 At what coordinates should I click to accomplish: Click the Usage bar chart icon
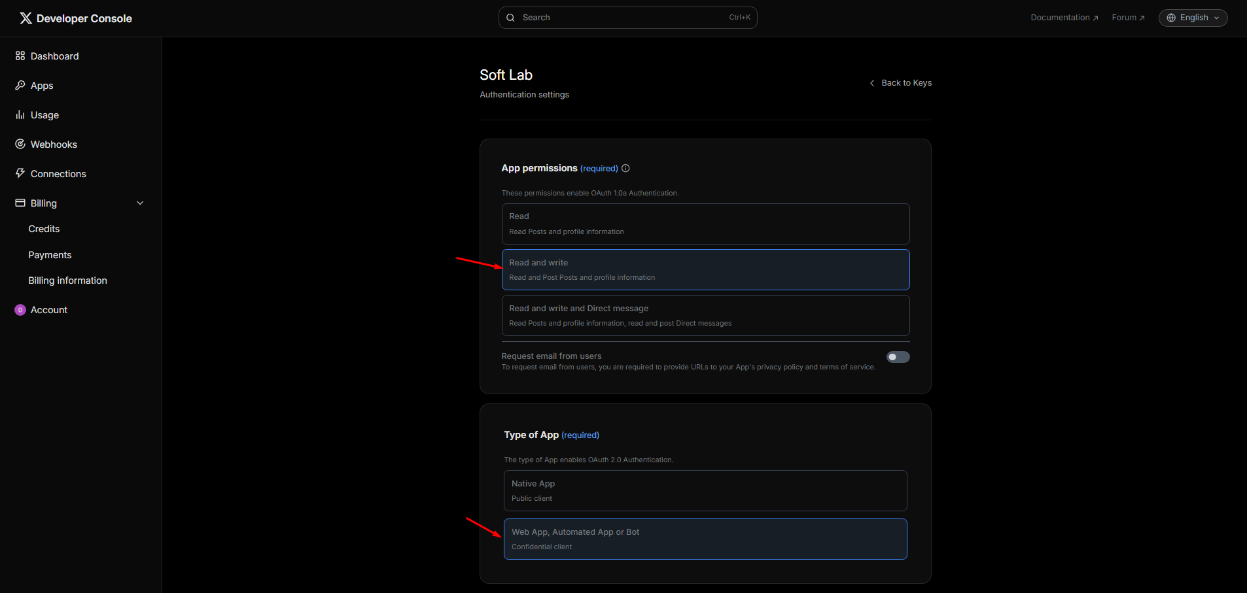pos(20,115)
